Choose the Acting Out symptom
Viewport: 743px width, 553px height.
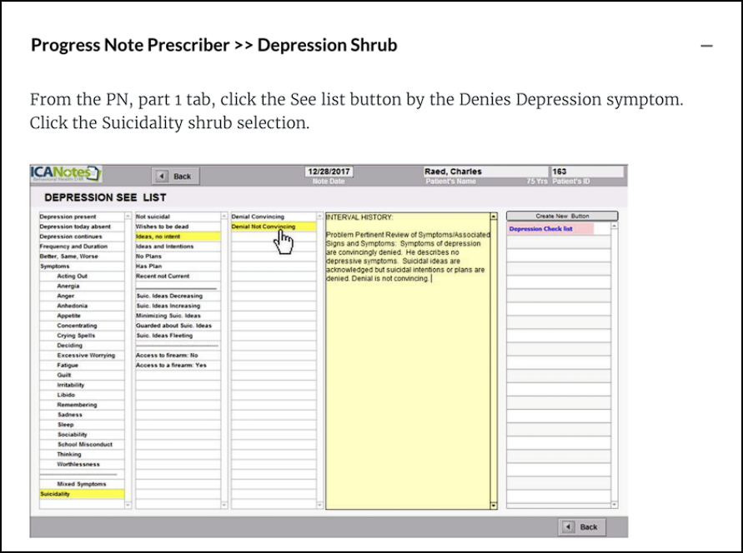pos(82,276)
